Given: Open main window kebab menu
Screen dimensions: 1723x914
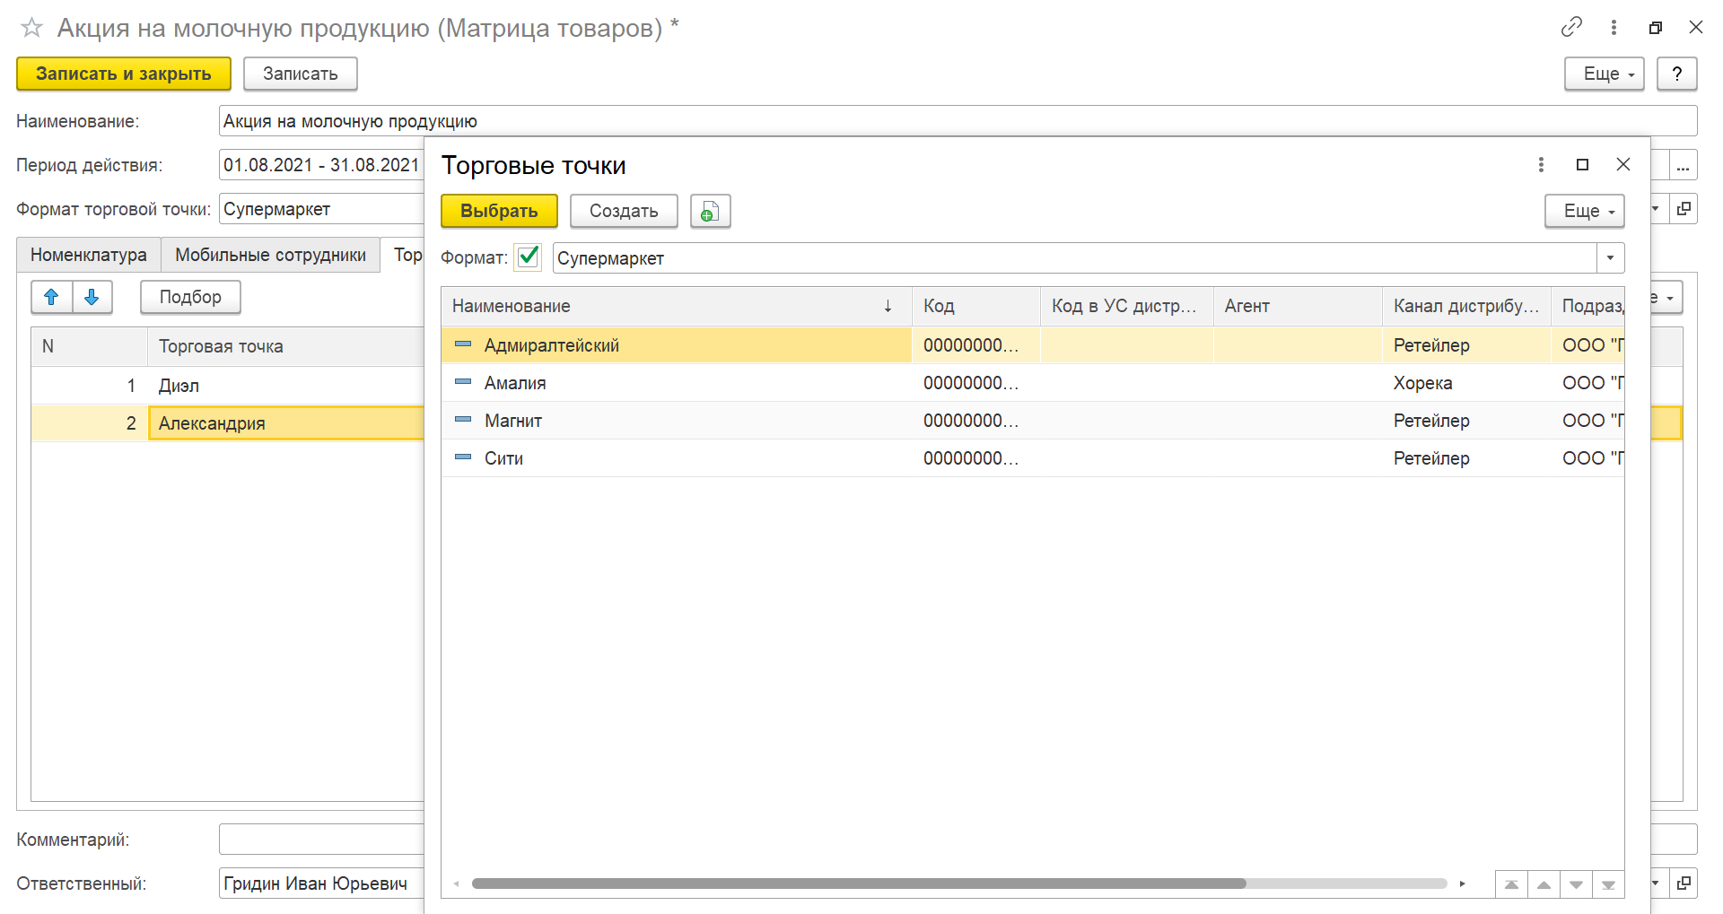Looking at the screenshot, I should [x=1614, y=27].
